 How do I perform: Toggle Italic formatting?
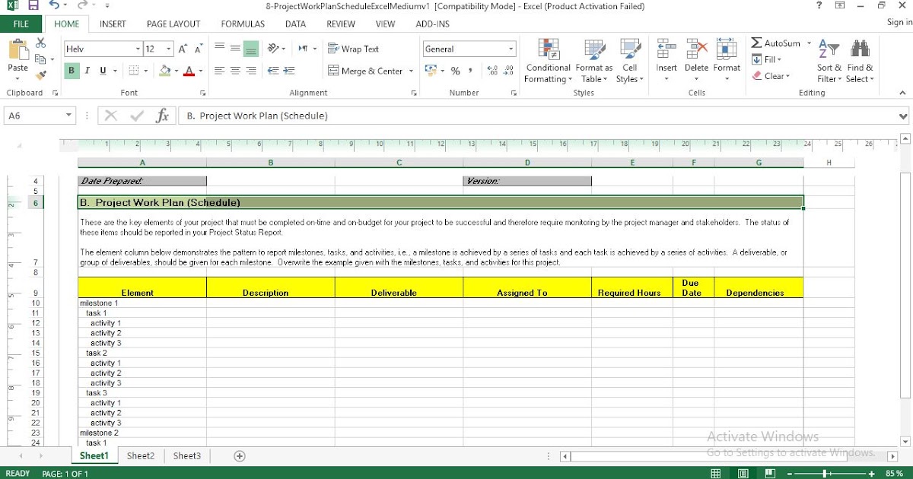point(87,71)
